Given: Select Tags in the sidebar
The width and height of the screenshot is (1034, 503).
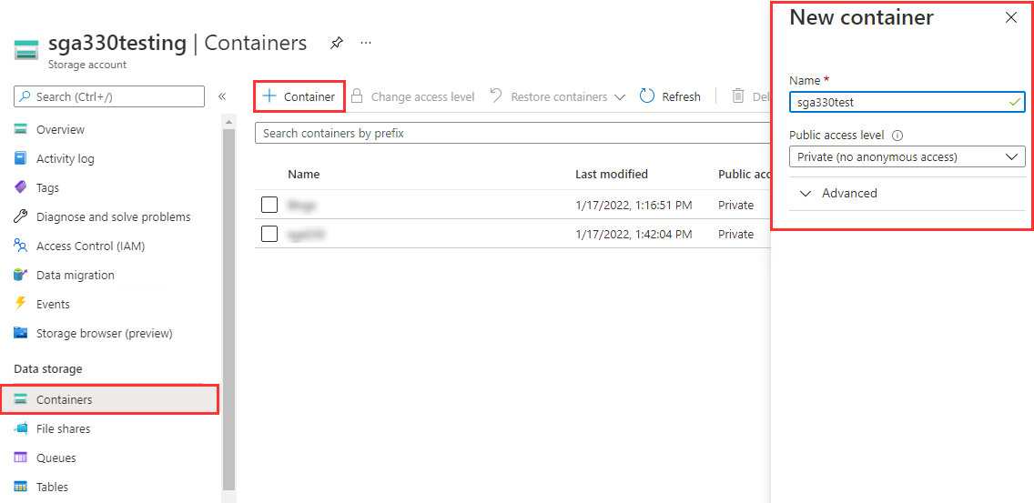Looking at the screenshot, I should [x=47, y=187].
